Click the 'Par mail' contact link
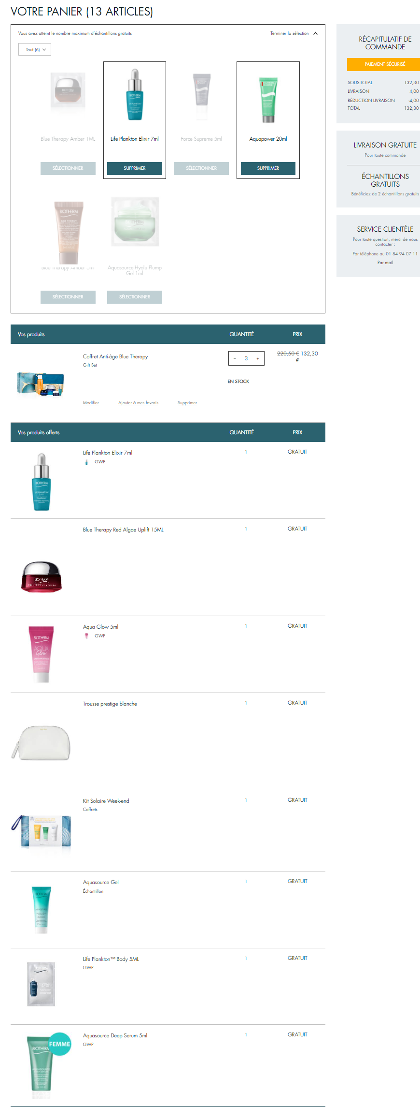 (x=385, y=263)
